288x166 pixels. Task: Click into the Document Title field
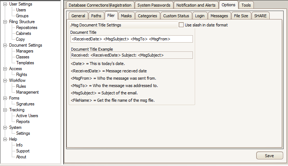click(132, 39)
